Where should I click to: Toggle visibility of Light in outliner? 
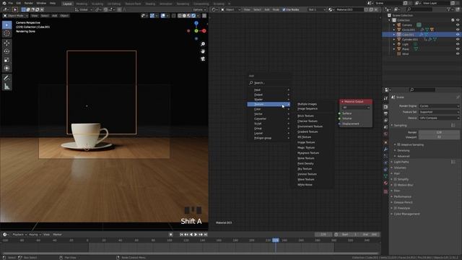tap(458, 44)
